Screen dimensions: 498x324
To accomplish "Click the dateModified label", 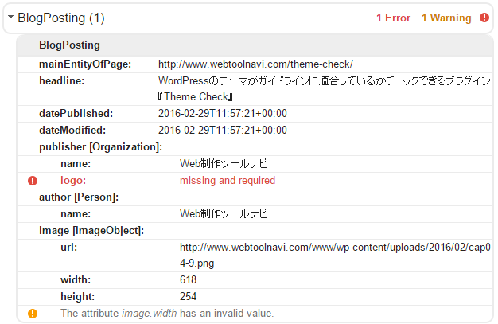I will coord(72,131).
